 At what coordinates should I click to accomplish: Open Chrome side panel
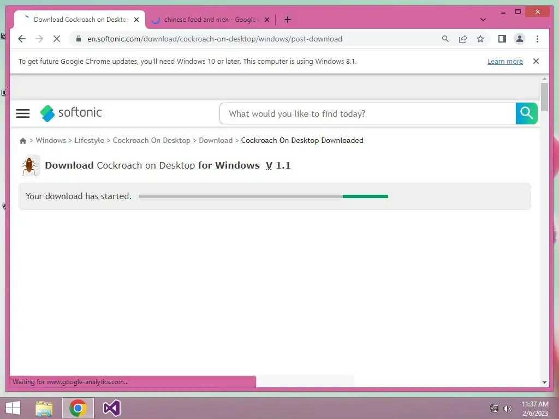[502, 39]
